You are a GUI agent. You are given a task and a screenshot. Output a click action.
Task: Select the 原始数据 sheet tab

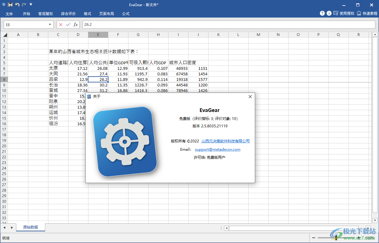[x=31, y=228]
